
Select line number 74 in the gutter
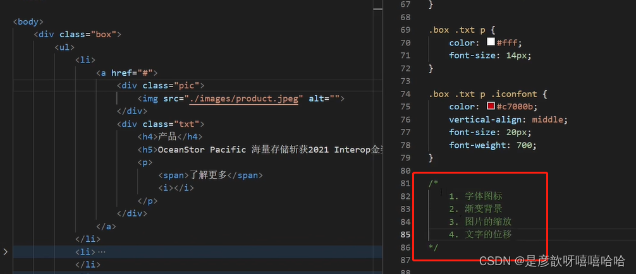pos(405,93)
